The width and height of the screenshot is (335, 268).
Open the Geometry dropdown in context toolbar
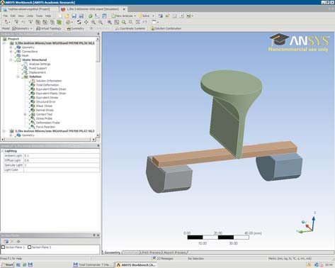[x=22, y=28]
